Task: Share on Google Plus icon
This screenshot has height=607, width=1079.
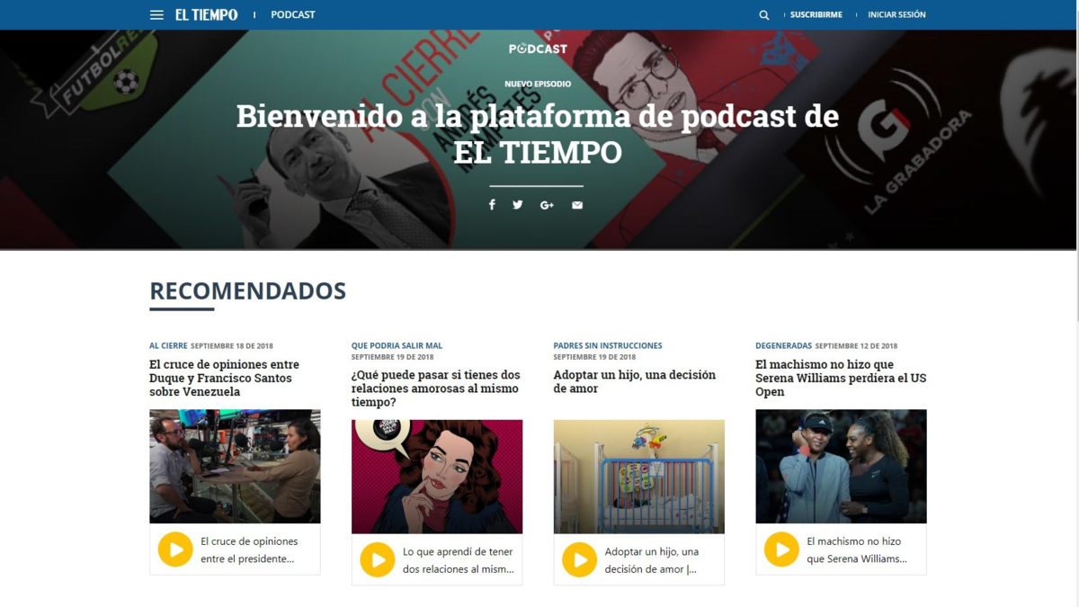Action: click(x=547, y=205)
